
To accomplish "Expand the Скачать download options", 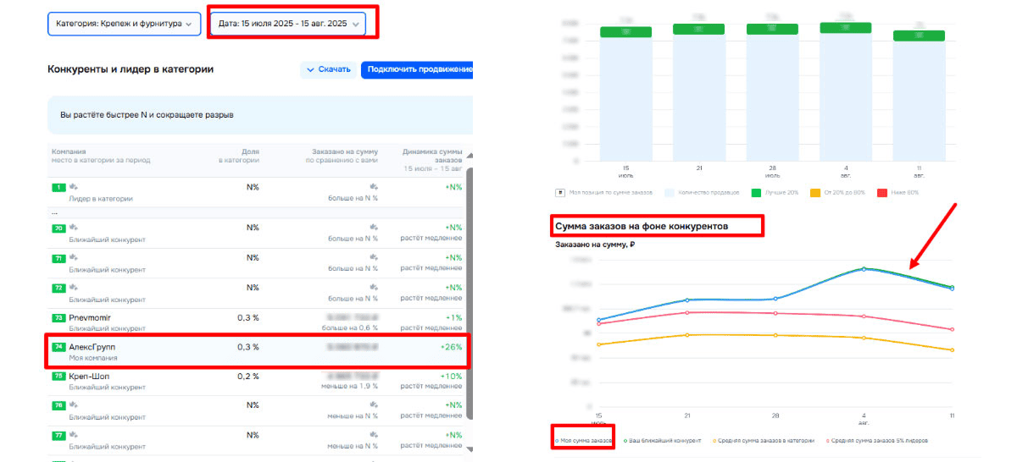I will click(328, 69).
